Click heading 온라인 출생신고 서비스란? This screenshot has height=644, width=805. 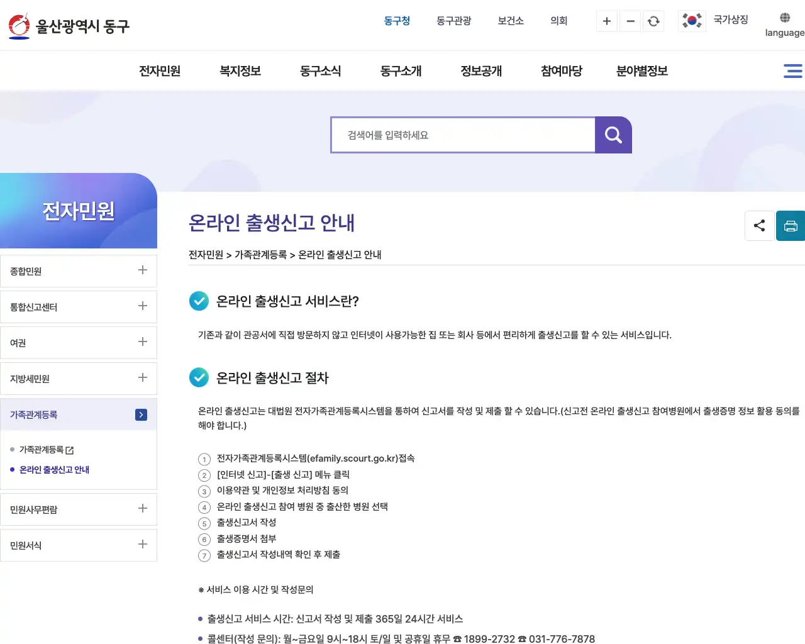[x=287, y=301]
